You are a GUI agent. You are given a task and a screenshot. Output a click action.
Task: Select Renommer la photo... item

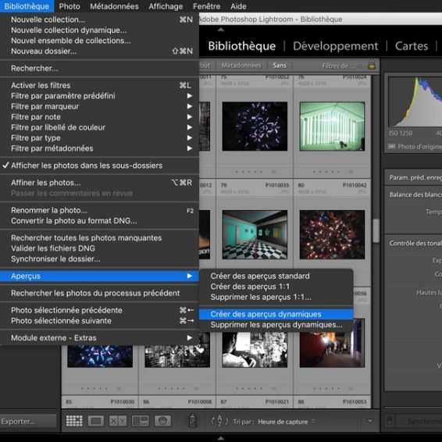(99, 210)
